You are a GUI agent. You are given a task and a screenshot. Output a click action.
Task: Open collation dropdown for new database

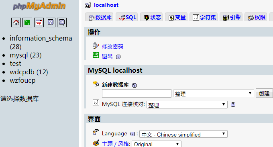click(213, 94)
